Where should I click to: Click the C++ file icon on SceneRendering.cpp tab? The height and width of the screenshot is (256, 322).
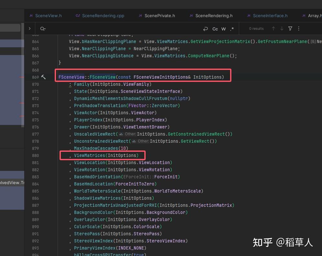click(x=78, y=15)
